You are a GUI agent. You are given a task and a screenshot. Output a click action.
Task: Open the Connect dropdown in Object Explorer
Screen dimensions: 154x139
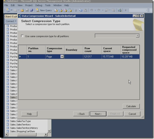point(11,21)
